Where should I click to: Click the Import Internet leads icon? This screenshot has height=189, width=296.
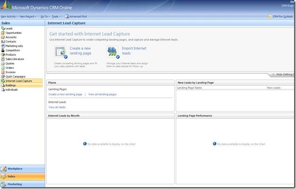[112, 52]
